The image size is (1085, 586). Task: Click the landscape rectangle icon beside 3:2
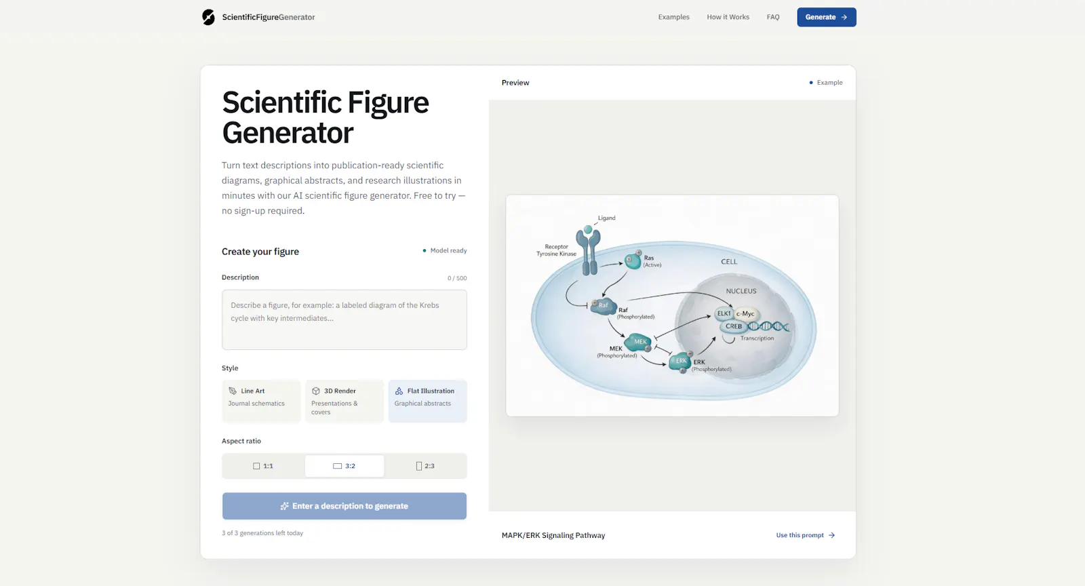337,466
